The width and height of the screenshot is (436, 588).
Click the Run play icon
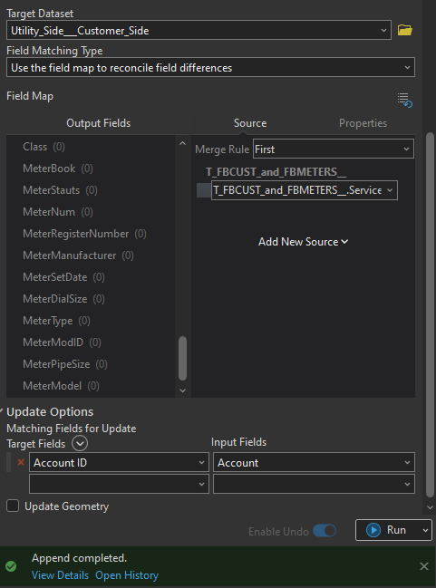coord(373,530)
